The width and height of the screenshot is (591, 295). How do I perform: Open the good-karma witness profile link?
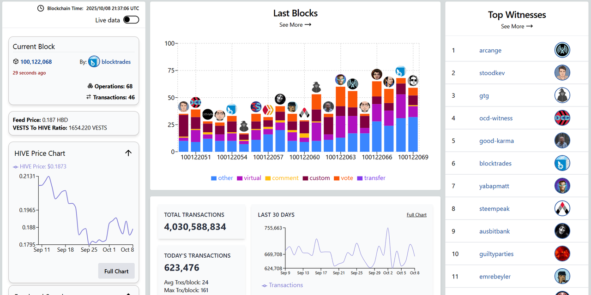coord(496,141)
